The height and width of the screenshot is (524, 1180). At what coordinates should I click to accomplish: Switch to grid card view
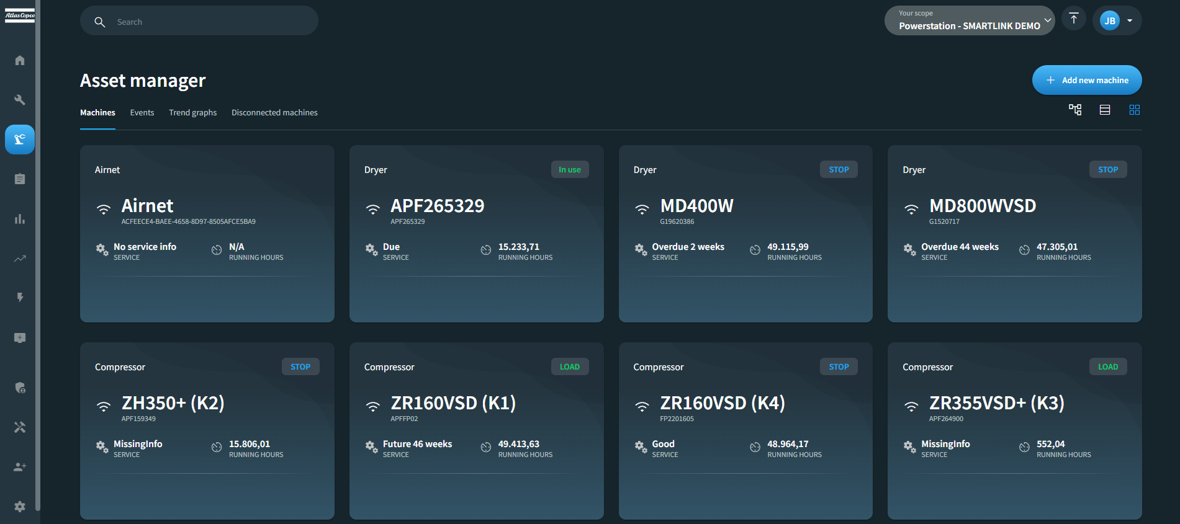click(1135, 110)
